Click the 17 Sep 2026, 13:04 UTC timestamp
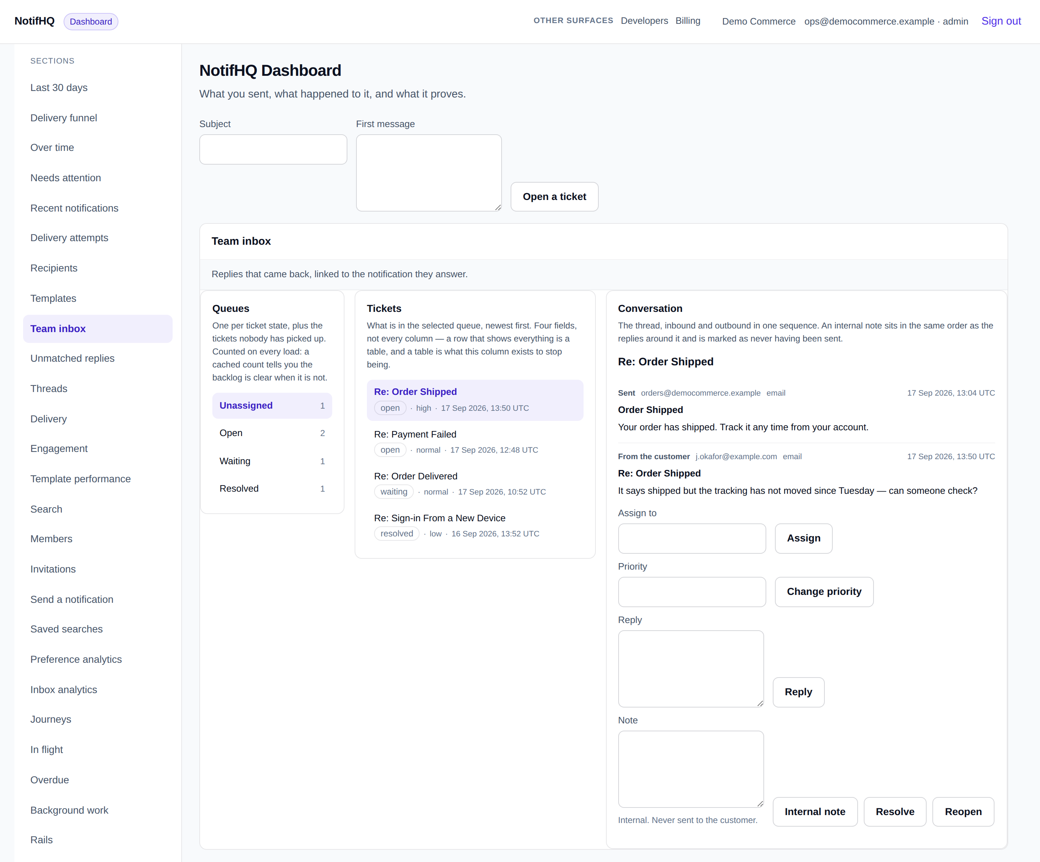The height and width of the screenshot is (862, 1040). click(951, 393)
